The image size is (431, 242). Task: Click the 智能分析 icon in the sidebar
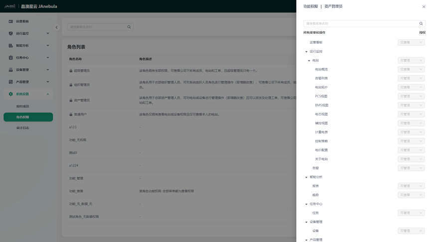pos(10,46)
